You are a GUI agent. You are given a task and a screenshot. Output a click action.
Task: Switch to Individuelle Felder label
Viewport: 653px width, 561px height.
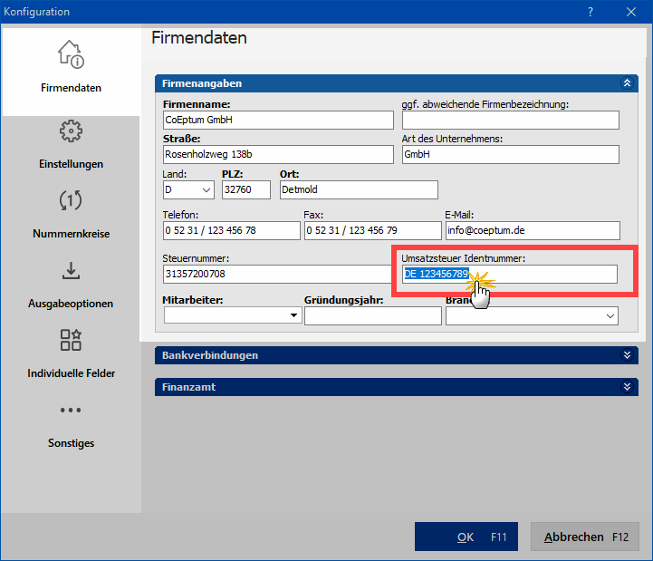point(71,373)
